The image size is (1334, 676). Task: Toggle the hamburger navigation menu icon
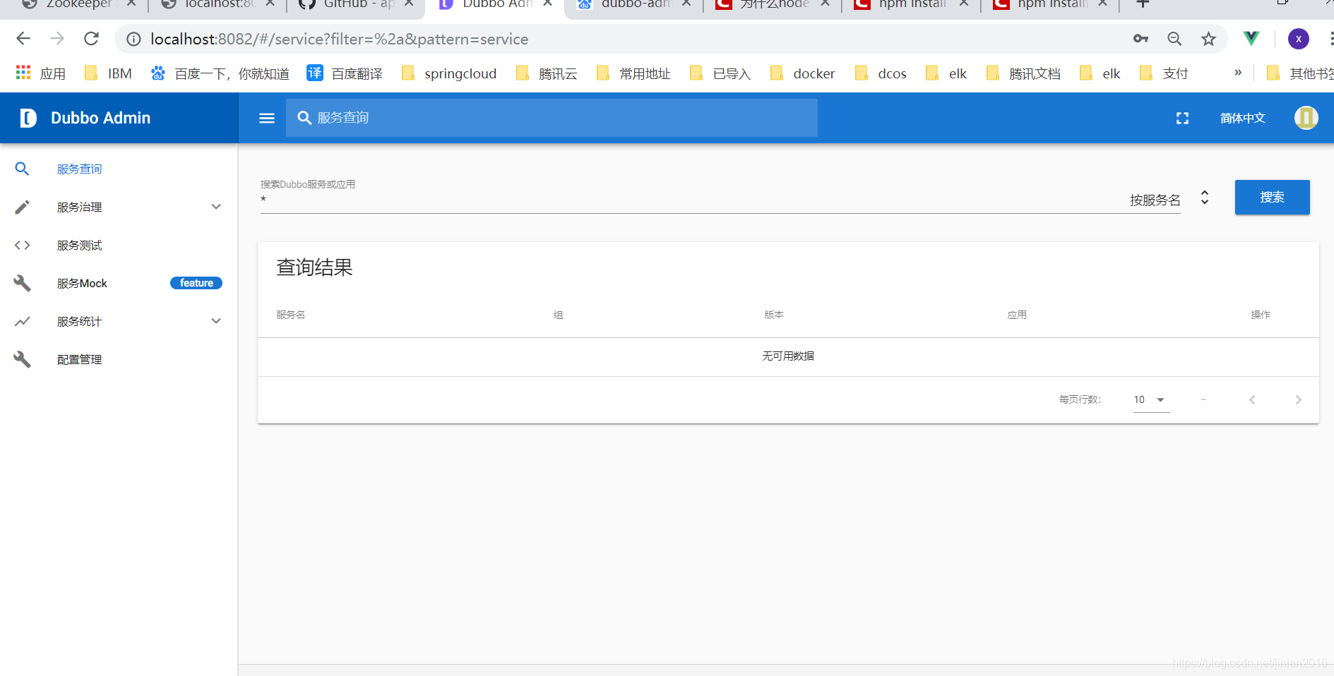(267, 119)
